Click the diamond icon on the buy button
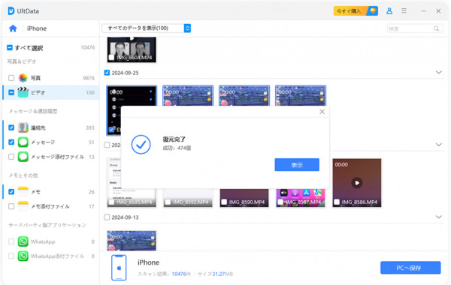 (373, 11)
